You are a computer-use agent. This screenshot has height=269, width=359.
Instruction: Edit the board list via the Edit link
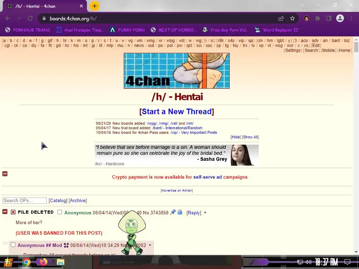(316, 46)
